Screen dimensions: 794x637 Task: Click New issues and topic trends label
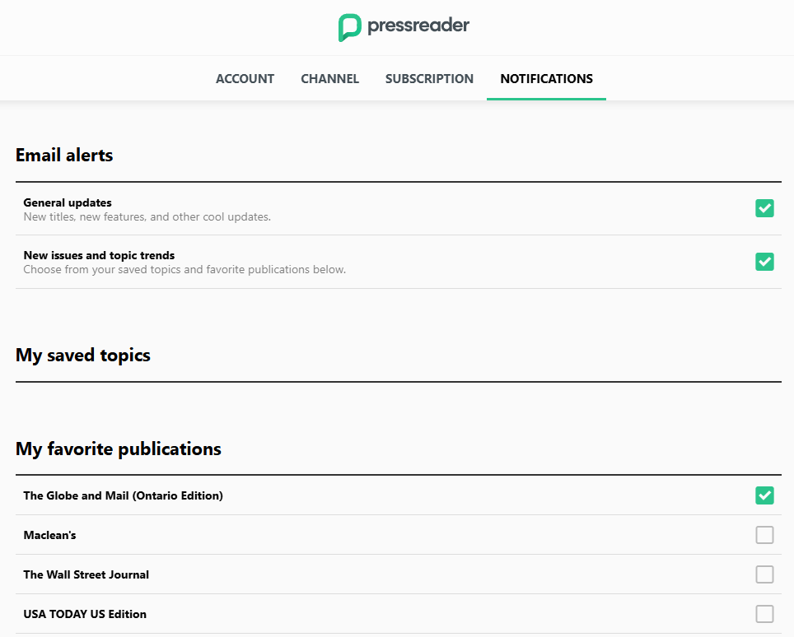pos(99,255)
